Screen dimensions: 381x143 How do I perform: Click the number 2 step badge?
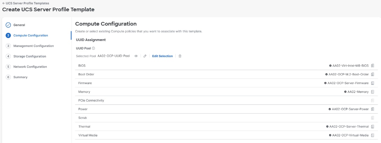pos(8,35)
